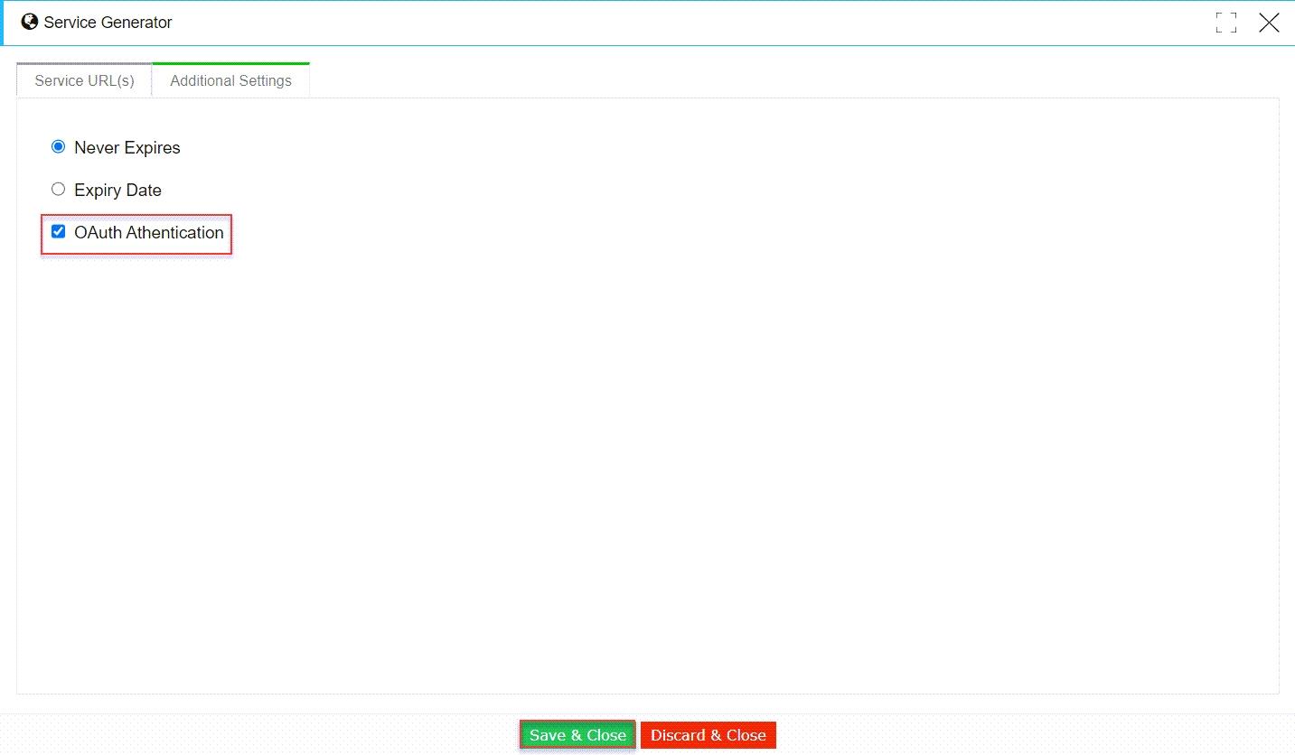
Task: Click the filled radio circle for Never Expires
Action: [59, 146]
